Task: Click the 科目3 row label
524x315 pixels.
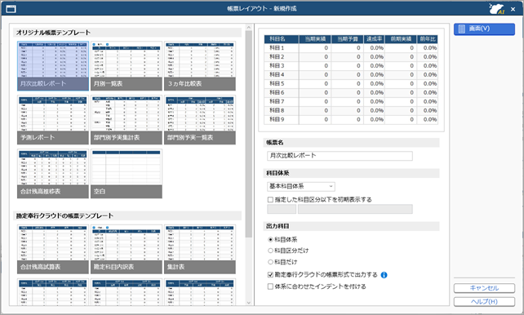Action: (277, 66)
